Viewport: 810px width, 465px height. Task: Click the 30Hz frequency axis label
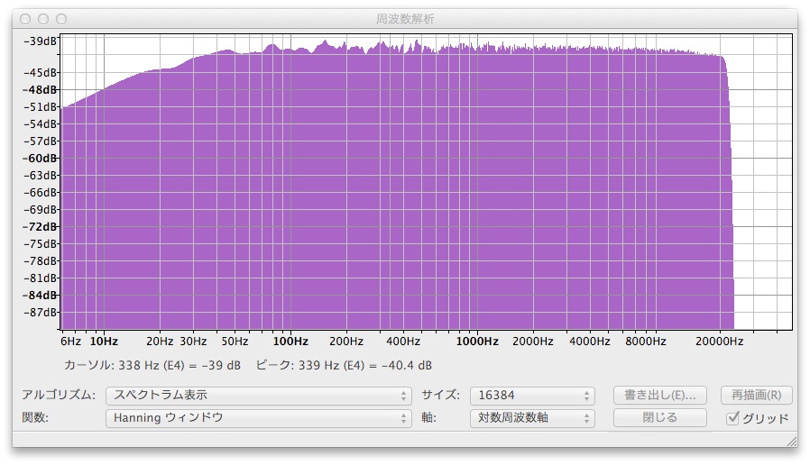tap(193, 342)
